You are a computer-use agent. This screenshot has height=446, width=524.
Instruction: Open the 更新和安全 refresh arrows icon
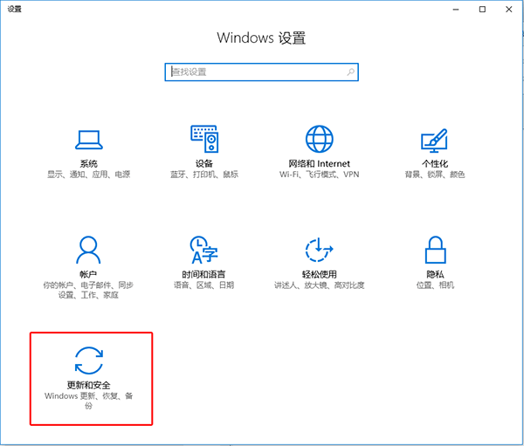[88, 360]
